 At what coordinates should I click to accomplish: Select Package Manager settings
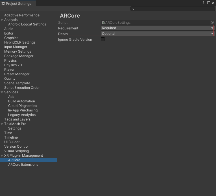pos(19,56)
